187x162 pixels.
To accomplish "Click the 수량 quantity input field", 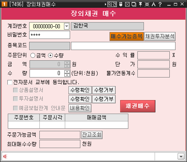I will click(x=47, y=73).
